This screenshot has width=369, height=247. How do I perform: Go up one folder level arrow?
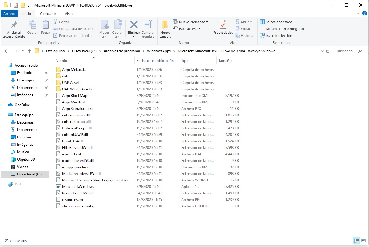click(29, 51)
